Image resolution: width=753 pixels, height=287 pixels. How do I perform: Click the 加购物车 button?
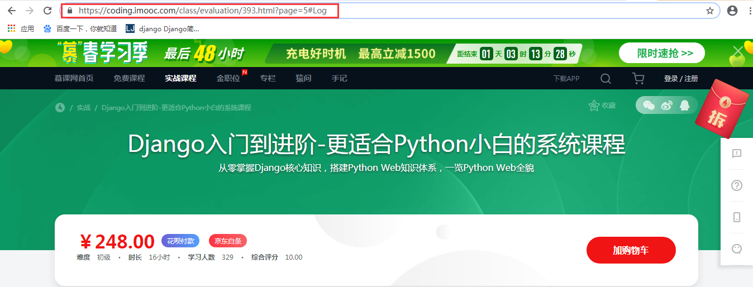pos(631,250)
